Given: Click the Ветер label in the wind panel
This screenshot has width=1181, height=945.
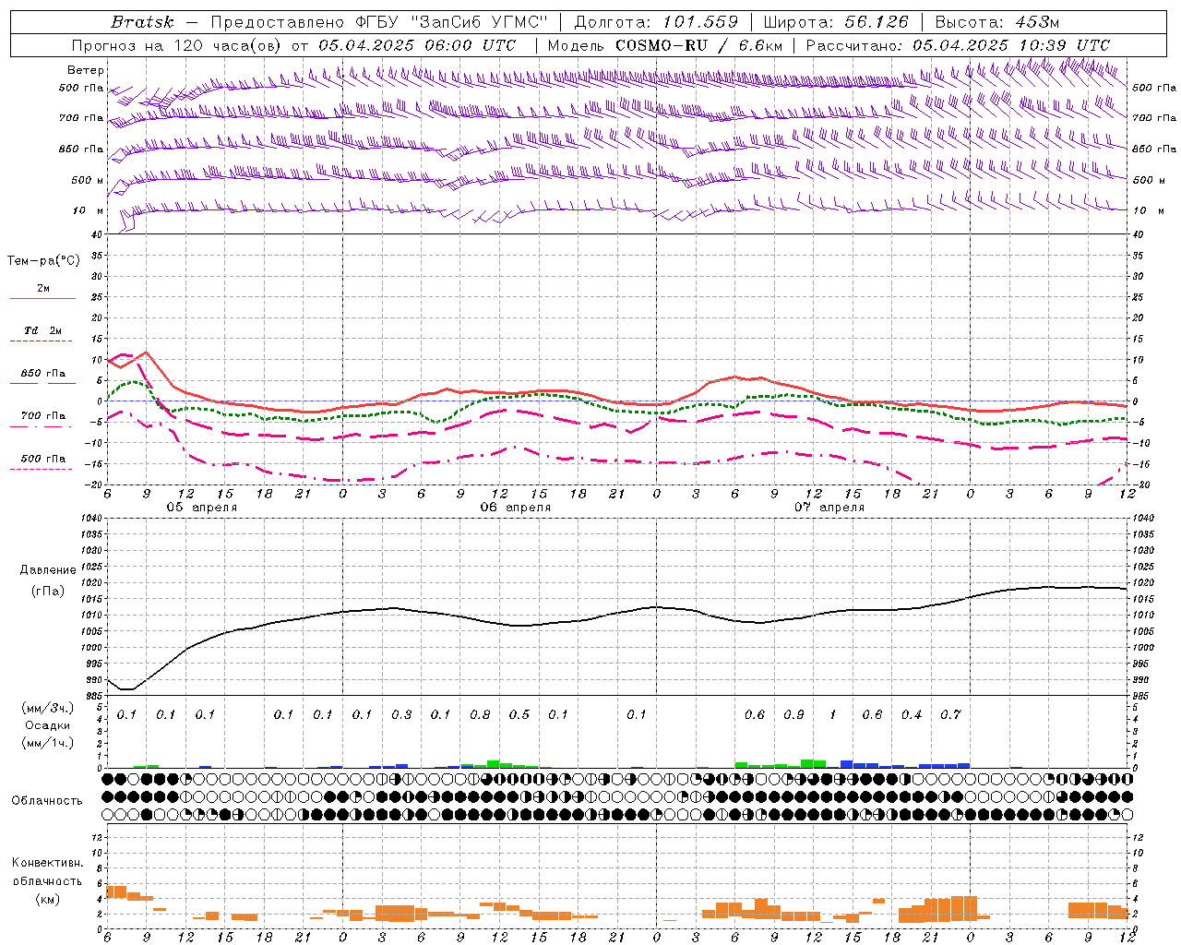Looking at the screenshot, I should [x=86, y=70].
